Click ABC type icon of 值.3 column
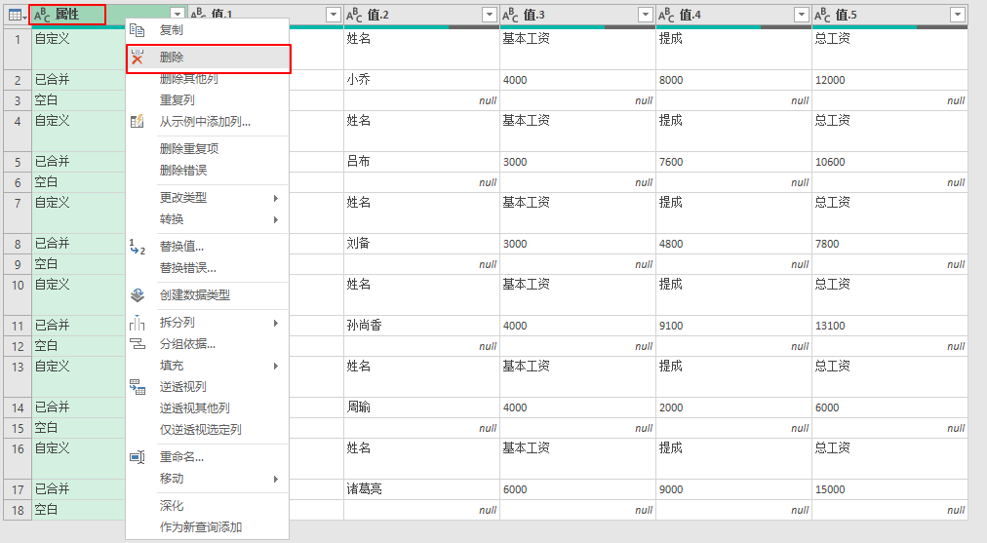Image resolution: width=987 pixels, height=543 pixels. pos(510,15)
